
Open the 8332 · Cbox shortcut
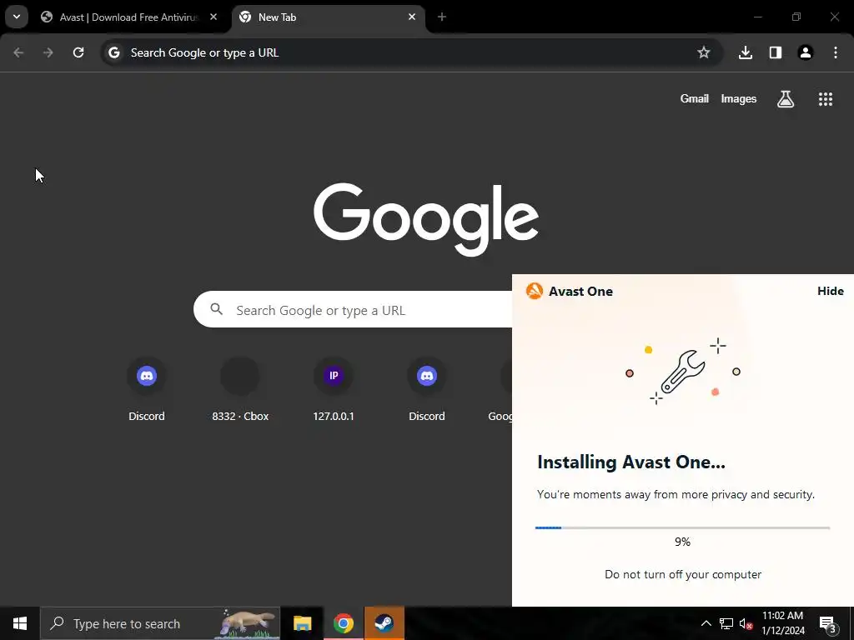coord(240,388)
